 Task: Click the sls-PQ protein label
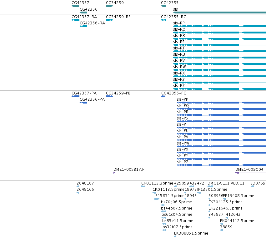point(183,106)
